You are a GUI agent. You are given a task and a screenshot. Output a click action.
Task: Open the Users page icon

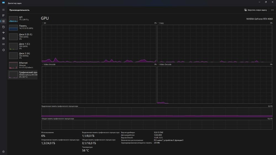pyautogui.click(x=3, y=38)
